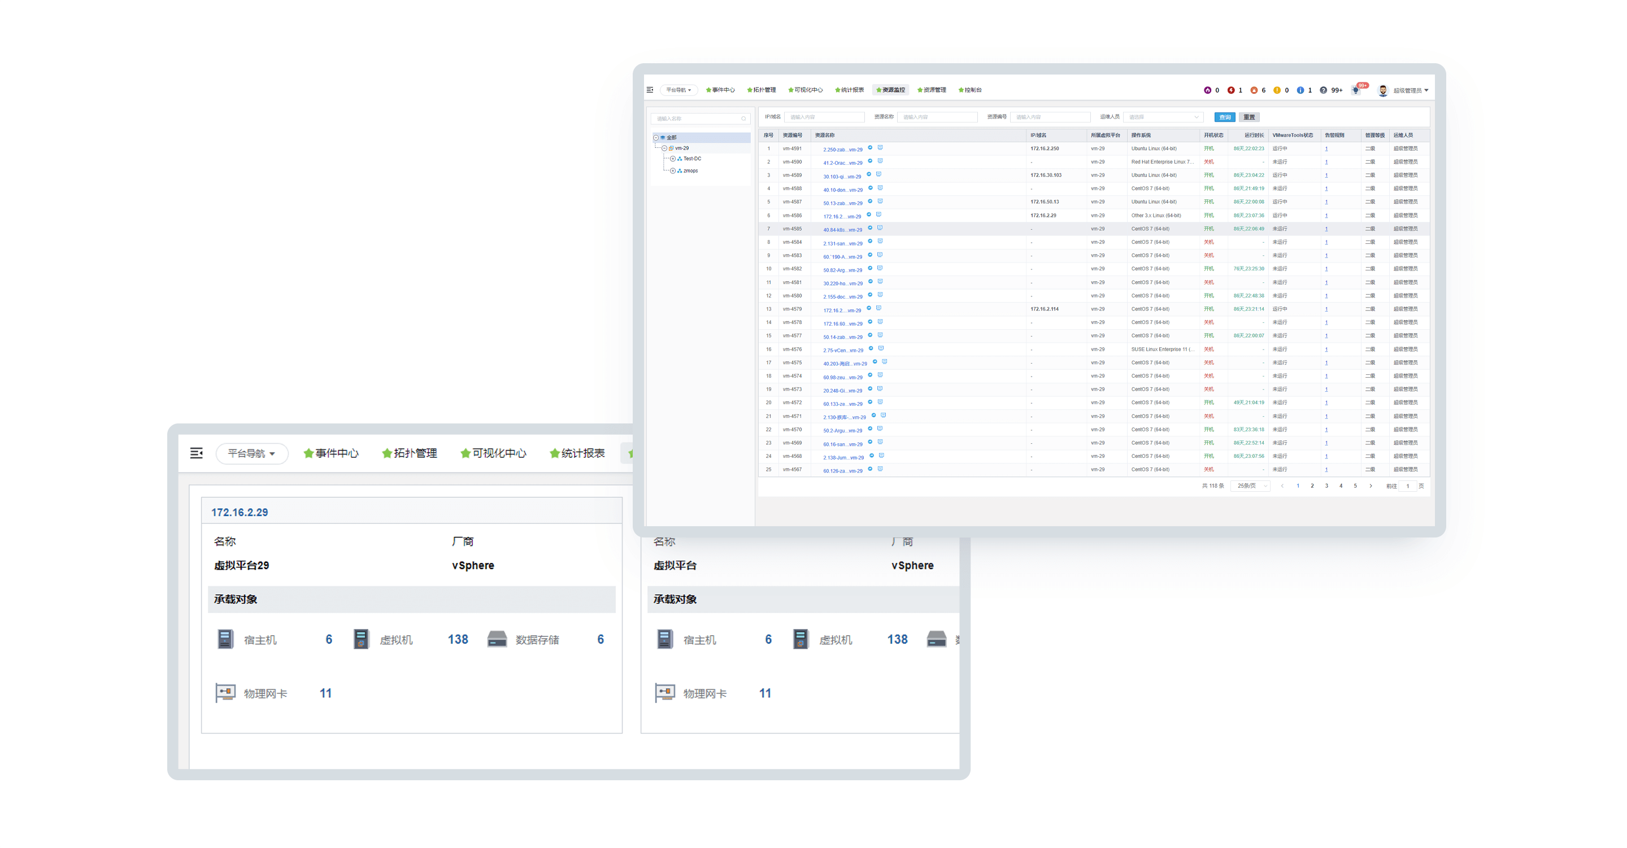Click the next page arrow in pagination
The height and width of the screenshot is (848, 1627).
tap(1370, 486)
